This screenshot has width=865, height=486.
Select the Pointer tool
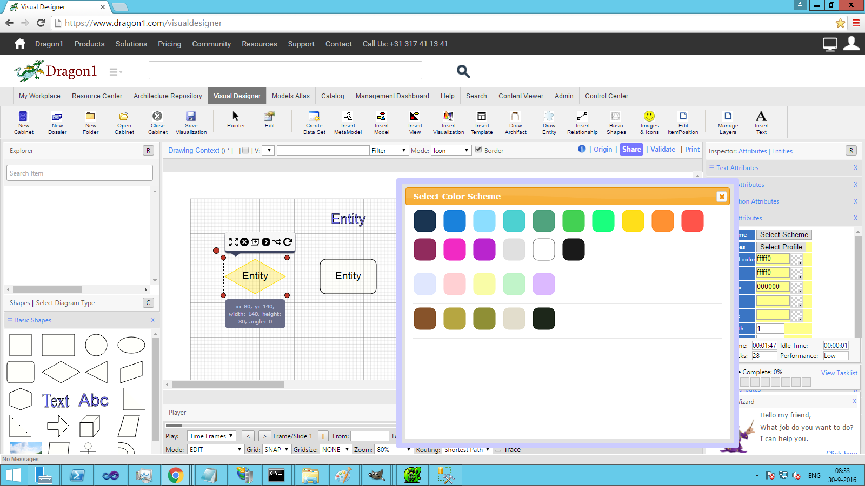(x=236, y=119)
